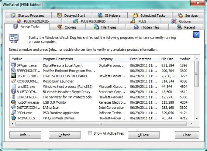Enable Show All Active Files checkbox
The height and width of the screenshot is (151, 207).
90,133
